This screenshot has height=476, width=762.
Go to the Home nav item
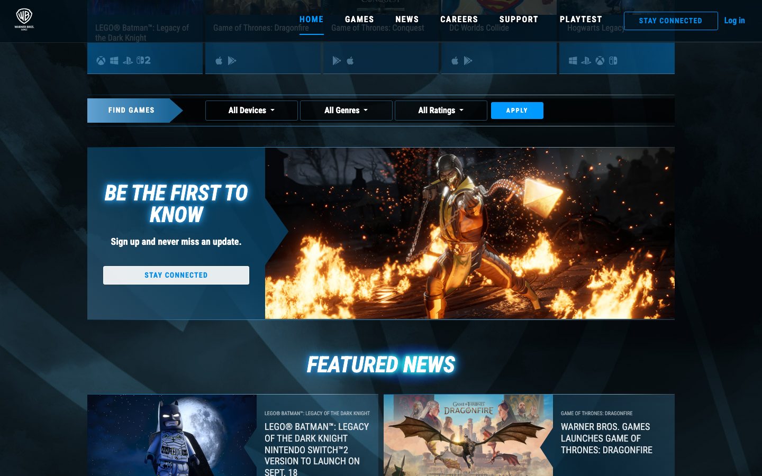311,20
